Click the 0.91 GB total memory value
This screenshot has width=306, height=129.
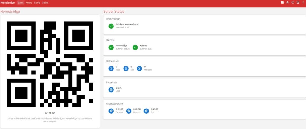(x=119, y=109)
